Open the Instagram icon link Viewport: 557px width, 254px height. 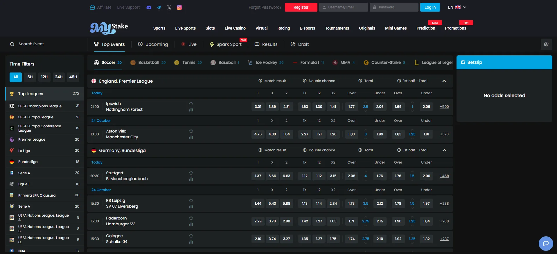click(x=179, y=8)
